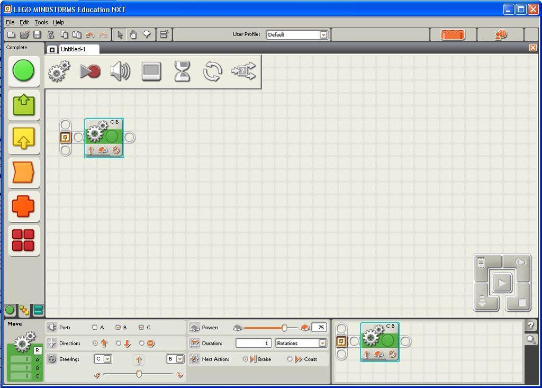
Task: Select the Wait hourglass block
Action: click(x=182, y=71)
